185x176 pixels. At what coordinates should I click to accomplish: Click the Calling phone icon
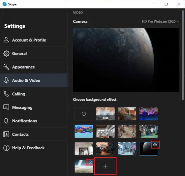tap(6, 94)
